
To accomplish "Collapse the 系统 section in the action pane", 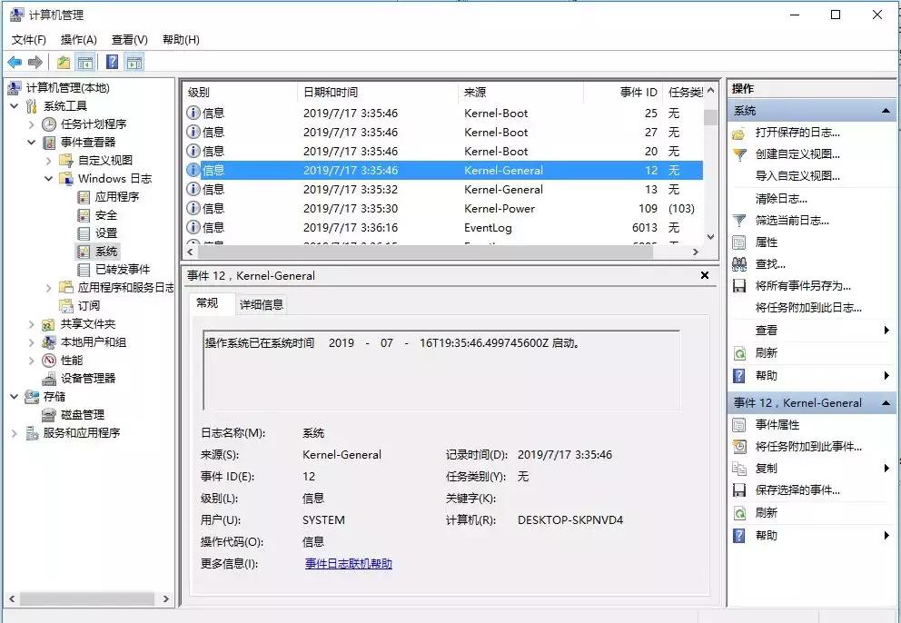I will point(886,110).
